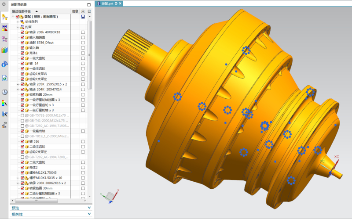Click the save icon in the 装配 root row

click(x=83, y=17)
